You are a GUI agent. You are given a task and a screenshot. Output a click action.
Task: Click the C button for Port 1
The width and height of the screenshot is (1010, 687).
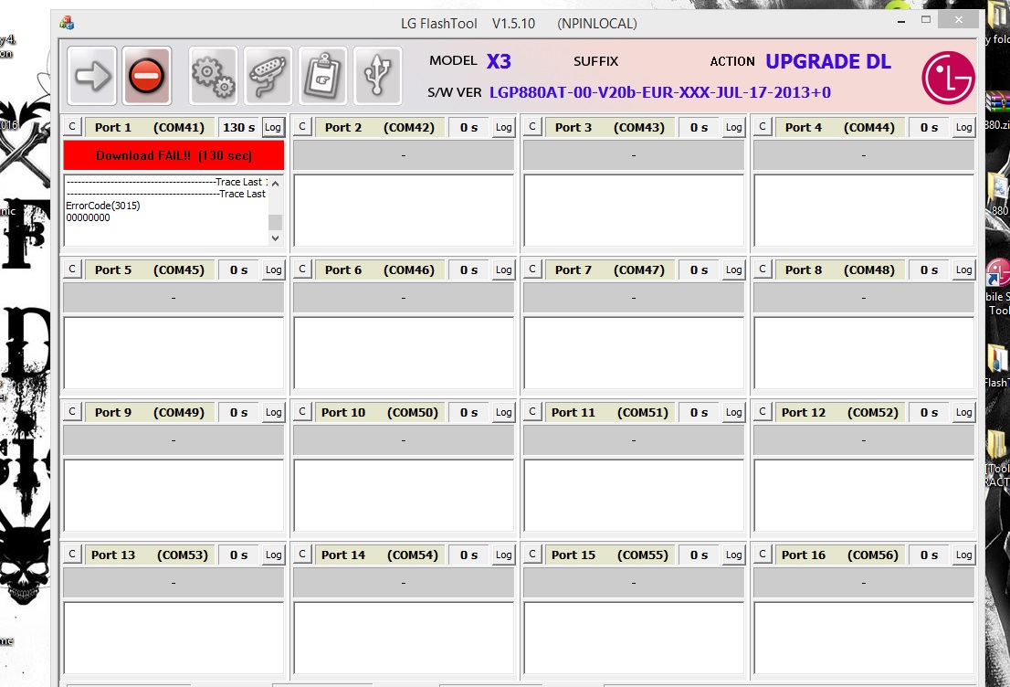click(72, 127)
